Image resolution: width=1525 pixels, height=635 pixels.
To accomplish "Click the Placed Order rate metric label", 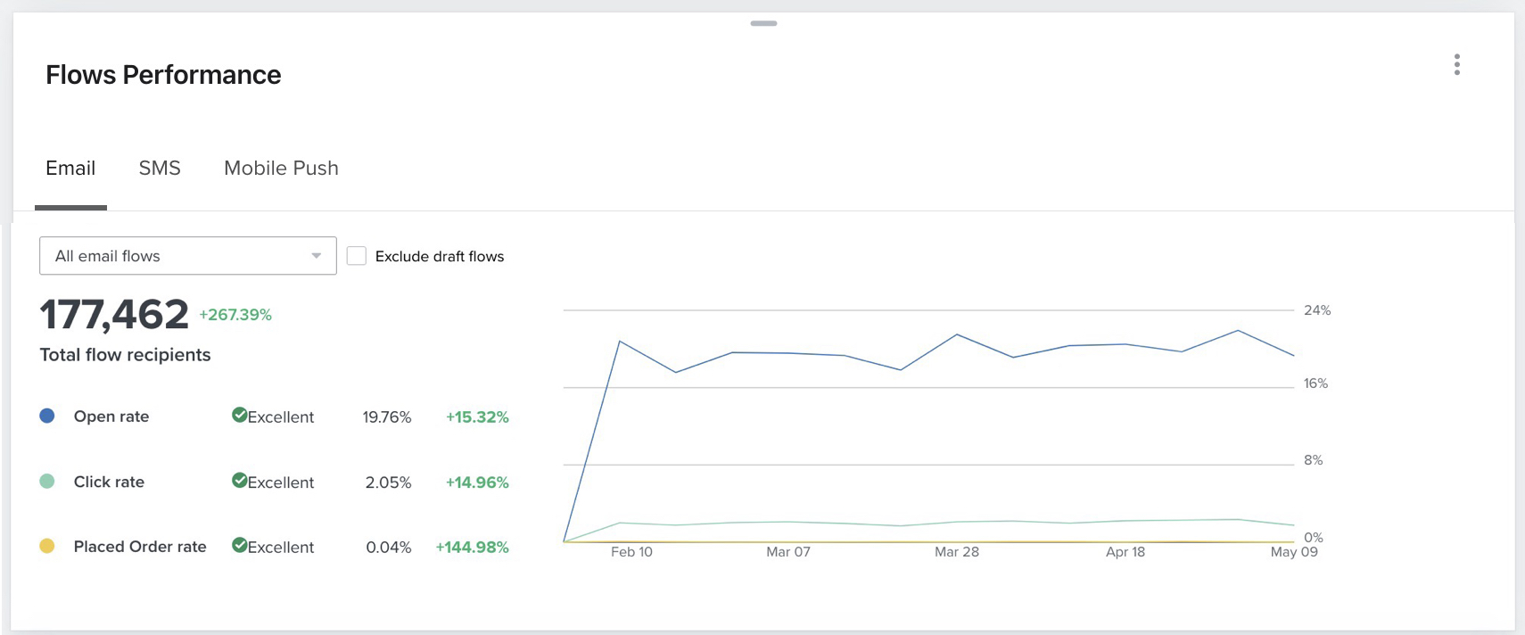I will tap(140, 547).
